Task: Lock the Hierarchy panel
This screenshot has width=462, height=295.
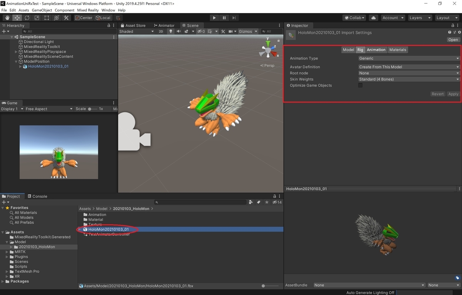Action: [109, 25]
